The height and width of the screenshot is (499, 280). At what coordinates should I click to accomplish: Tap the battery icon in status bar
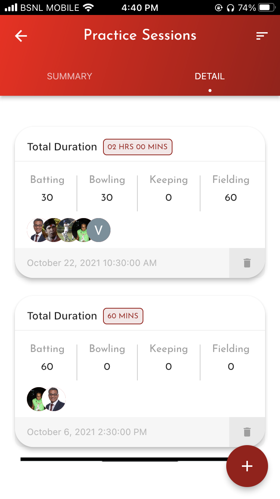pyautogui.click(x=266, y=7)
